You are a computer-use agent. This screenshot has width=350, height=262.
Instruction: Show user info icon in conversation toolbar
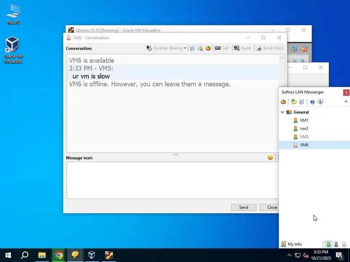coord(200,48)
